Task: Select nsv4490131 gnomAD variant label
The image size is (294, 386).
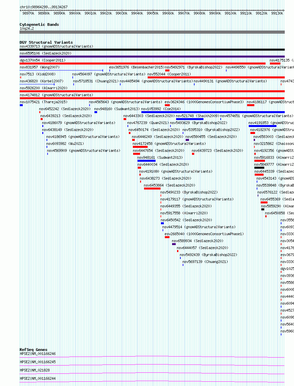Action: [230, 81]
